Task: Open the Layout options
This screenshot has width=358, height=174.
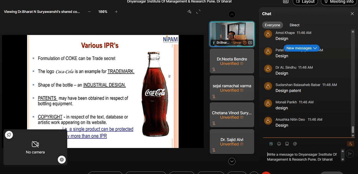Action: (x=305, y=2)
